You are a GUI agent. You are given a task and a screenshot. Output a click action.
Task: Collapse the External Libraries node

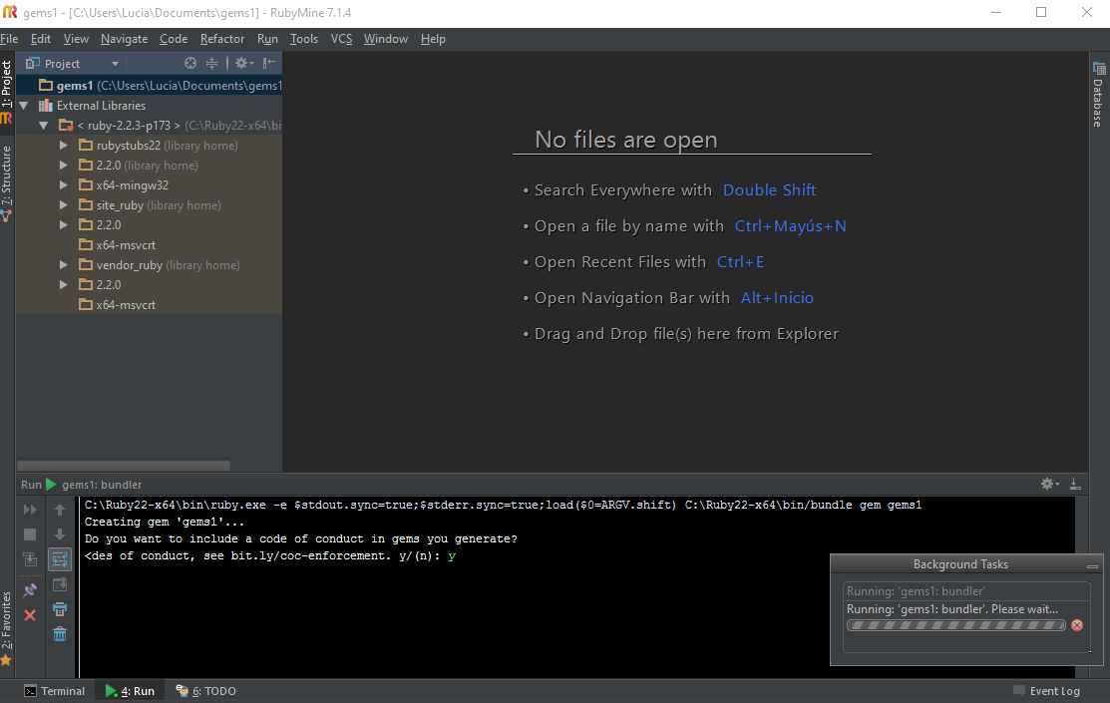point(24,106)
